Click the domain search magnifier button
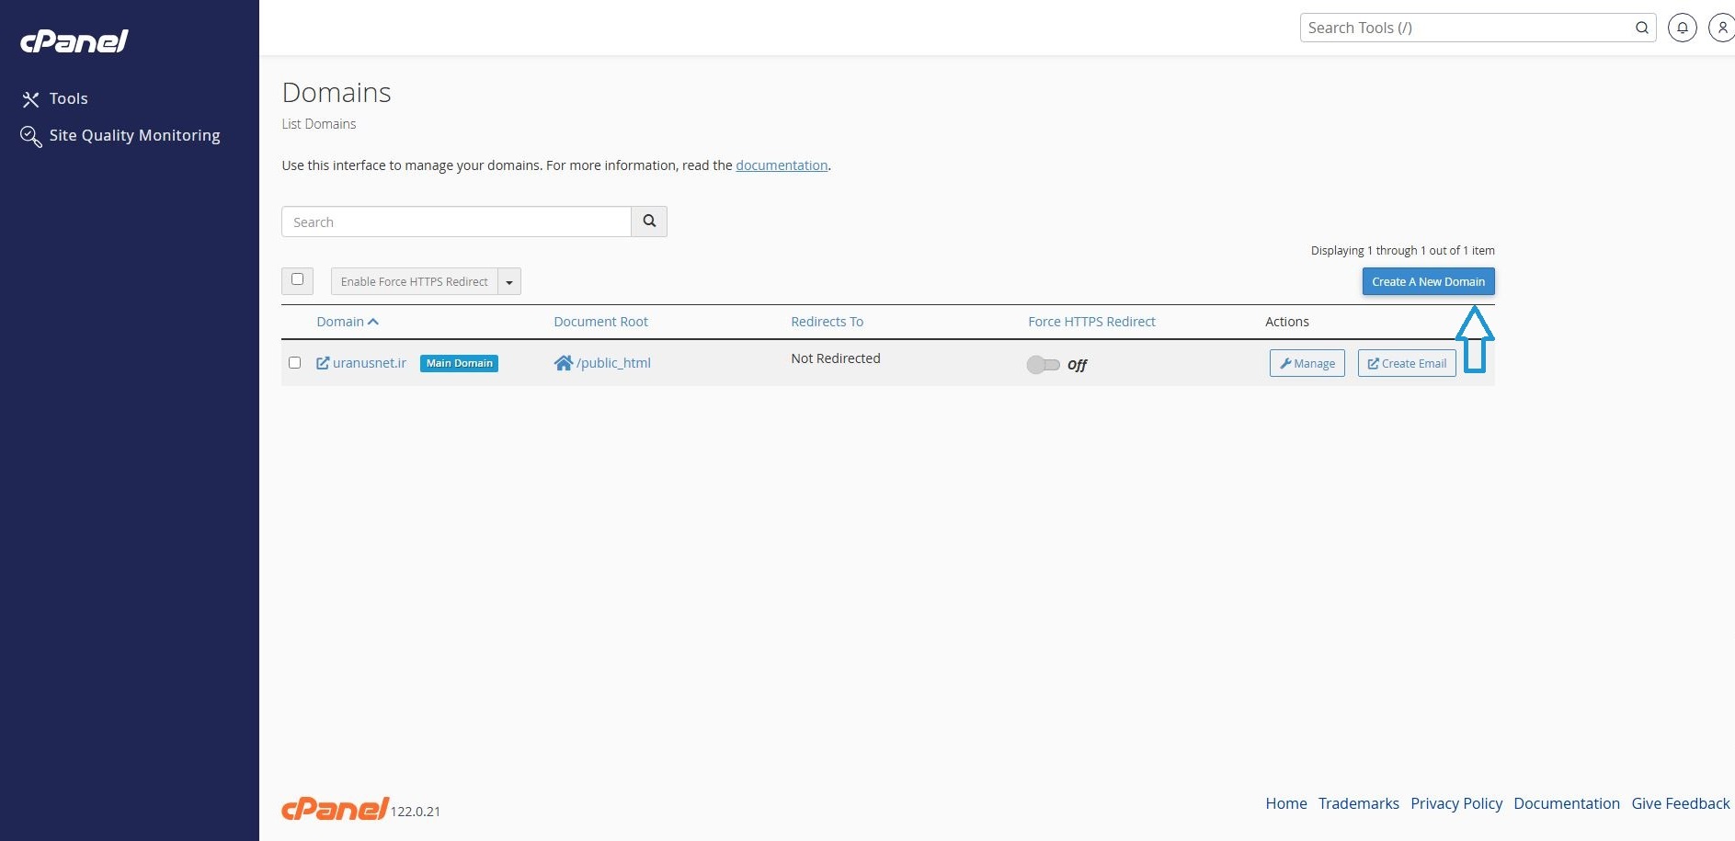The image size is (1735, 841). click(x=649, y=222)
